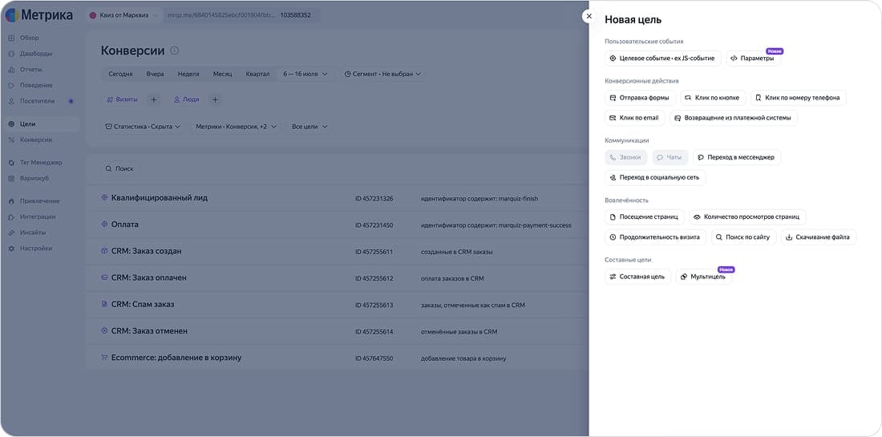Open the CRM: Заказ оплачен goal row
The image size is (882, 437).
pos(338,277)
